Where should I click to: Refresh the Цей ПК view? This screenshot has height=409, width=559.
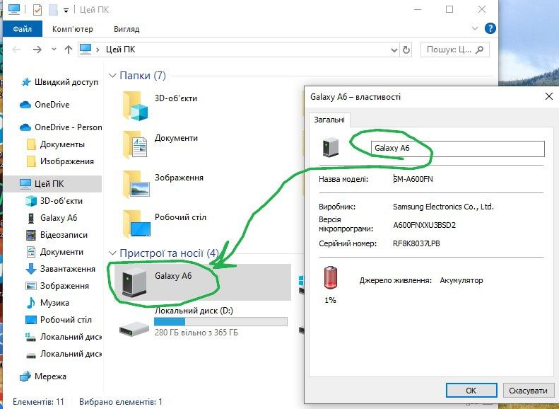point(406,50)
